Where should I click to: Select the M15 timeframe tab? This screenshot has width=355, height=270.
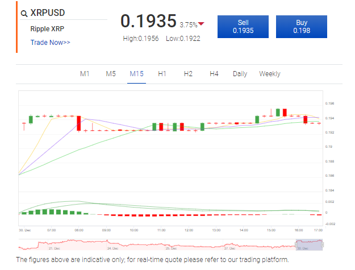click(136, 74)
